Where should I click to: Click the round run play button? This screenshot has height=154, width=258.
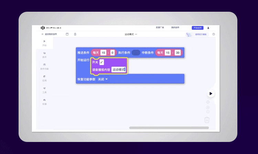211,94
